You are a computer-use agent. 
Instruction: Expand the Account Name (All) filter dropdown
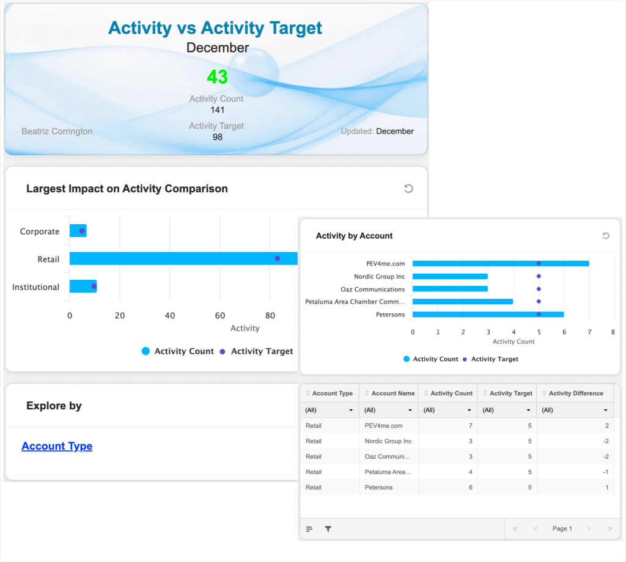[388, 410]
